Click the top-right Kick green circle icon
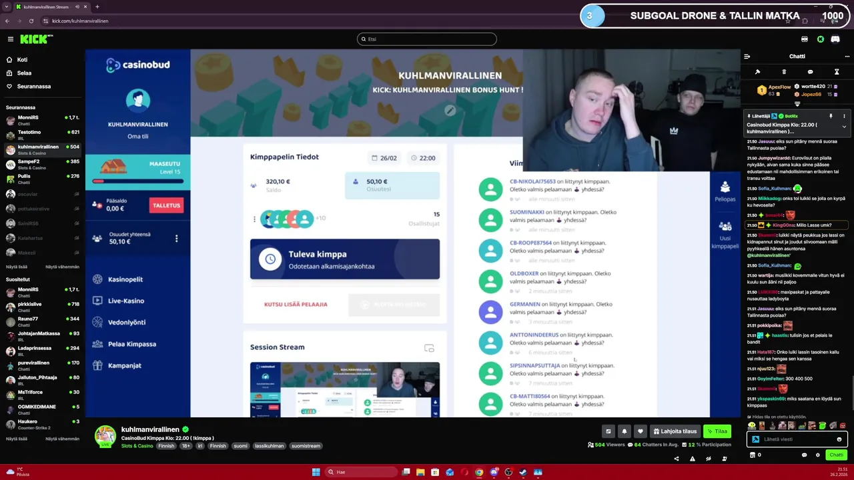854x480 pixels. 821,39
